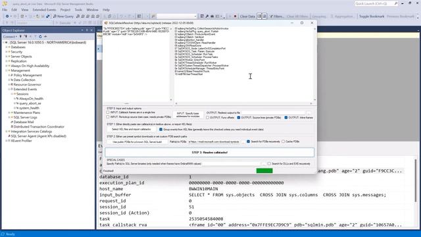Click the back navigation icon in SSMS toolbar
This screenshot has height=237, width=421.
click(x=7, y=16)
